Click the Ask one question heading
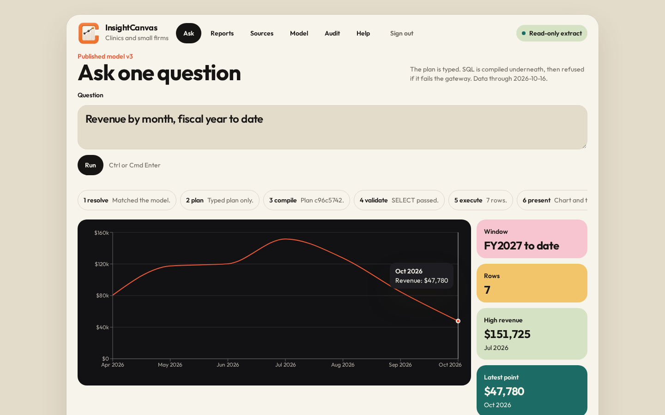Image resolution: width=665 pixels, height=415 pixels. (159, 73)
